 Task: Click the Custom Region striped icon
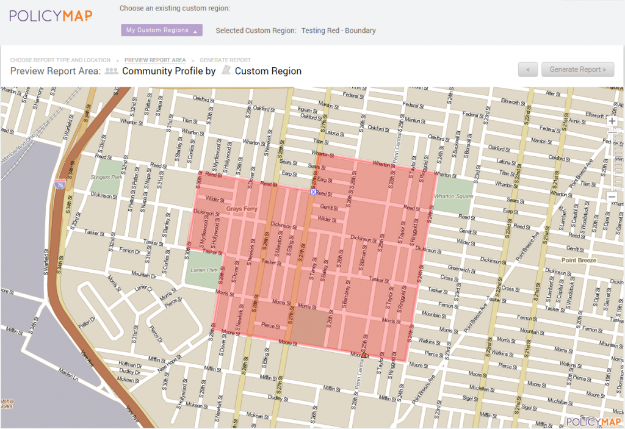[x=226, y=70]
